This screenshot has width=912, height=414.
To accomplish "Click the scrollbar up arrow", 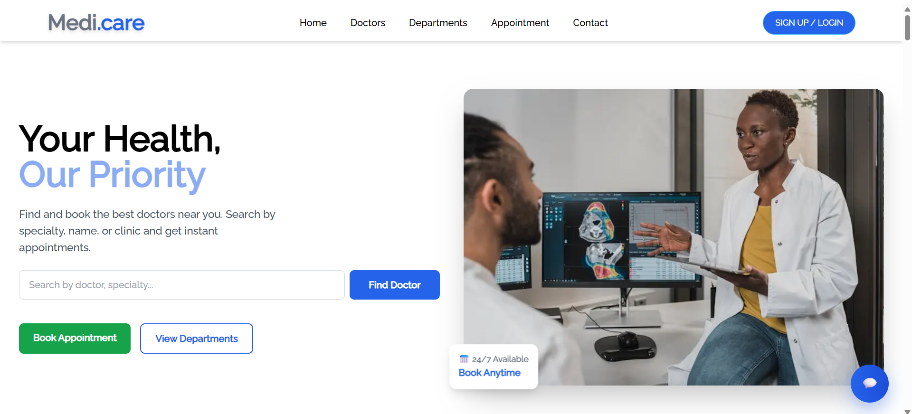I will tap(907, 9).
